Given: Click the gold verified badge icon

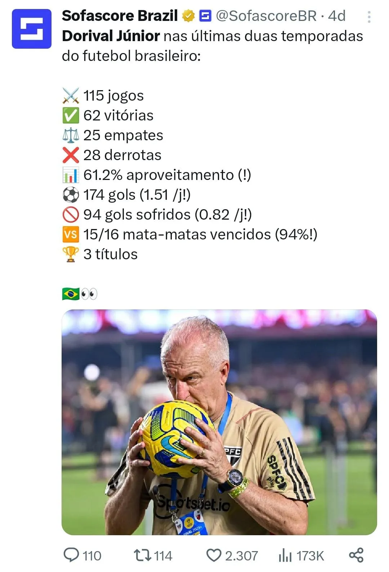Looking at the screenshot, I should (188, 16).
